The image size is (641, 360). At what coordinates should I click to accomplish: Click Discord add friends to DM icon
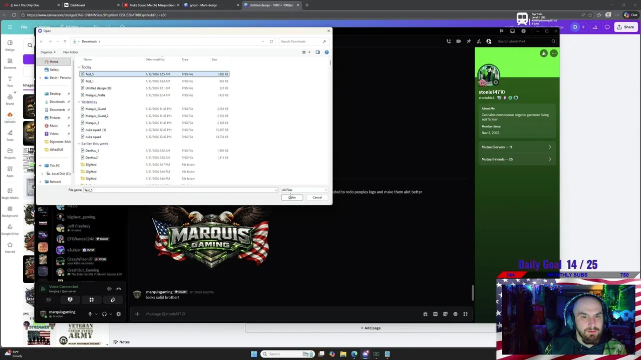479,41
